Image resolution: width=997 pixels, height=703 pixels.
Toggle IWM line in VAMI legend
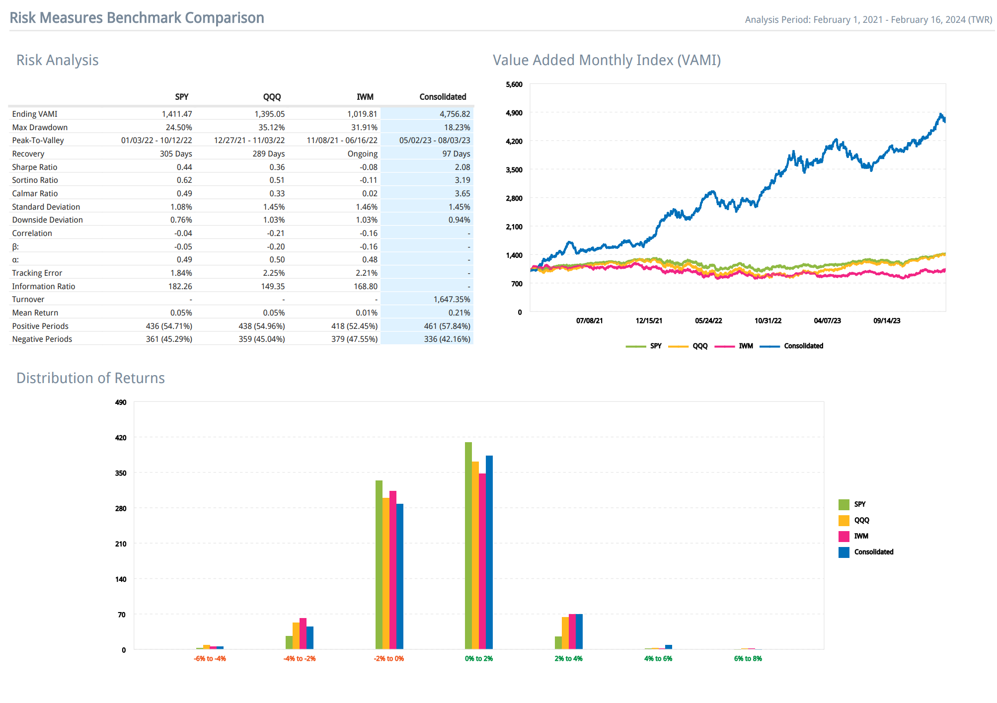coord(734,346)
